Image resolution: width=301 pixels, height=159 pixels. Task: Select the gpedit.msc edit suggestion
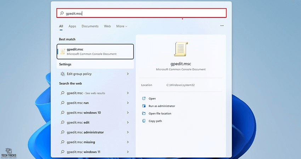[x=95, y=122]
